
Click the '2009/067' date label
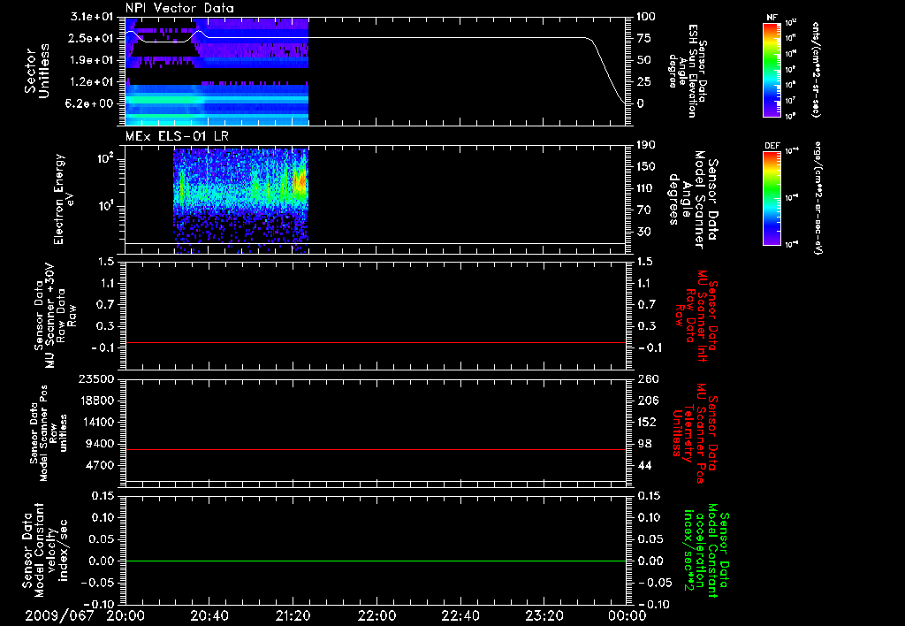[59, 615]
